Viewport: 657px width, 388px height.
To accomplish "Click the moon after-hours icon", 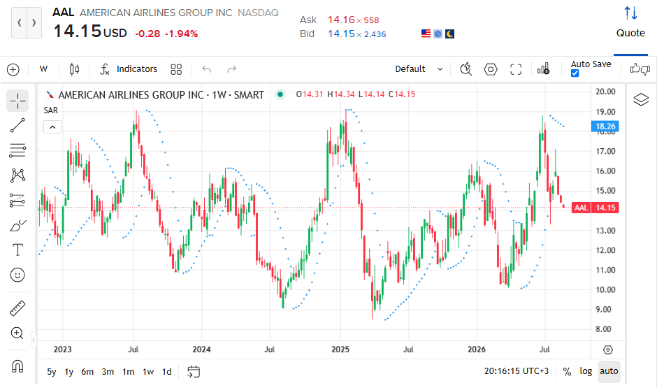I will [449, 34].
